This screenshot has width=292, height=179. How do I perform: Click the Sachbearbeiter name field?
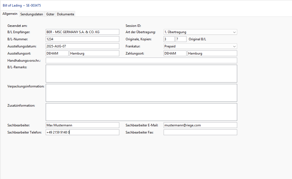(82, 125)
